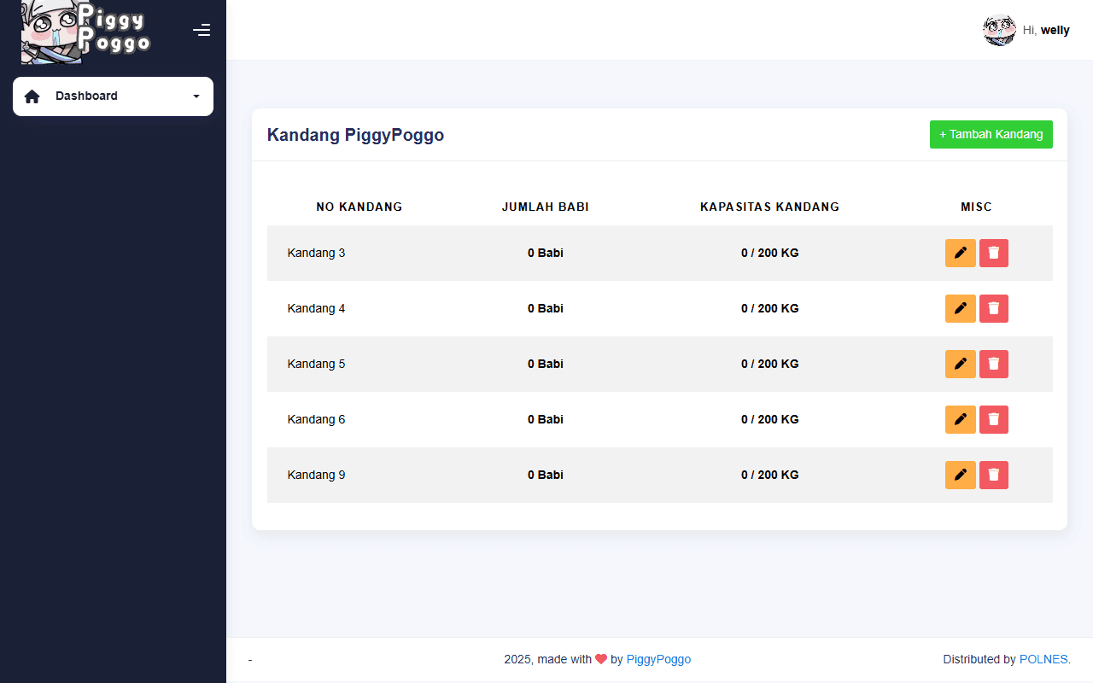Expand the Dashboard dropdown arrow

tap(196, 96)
